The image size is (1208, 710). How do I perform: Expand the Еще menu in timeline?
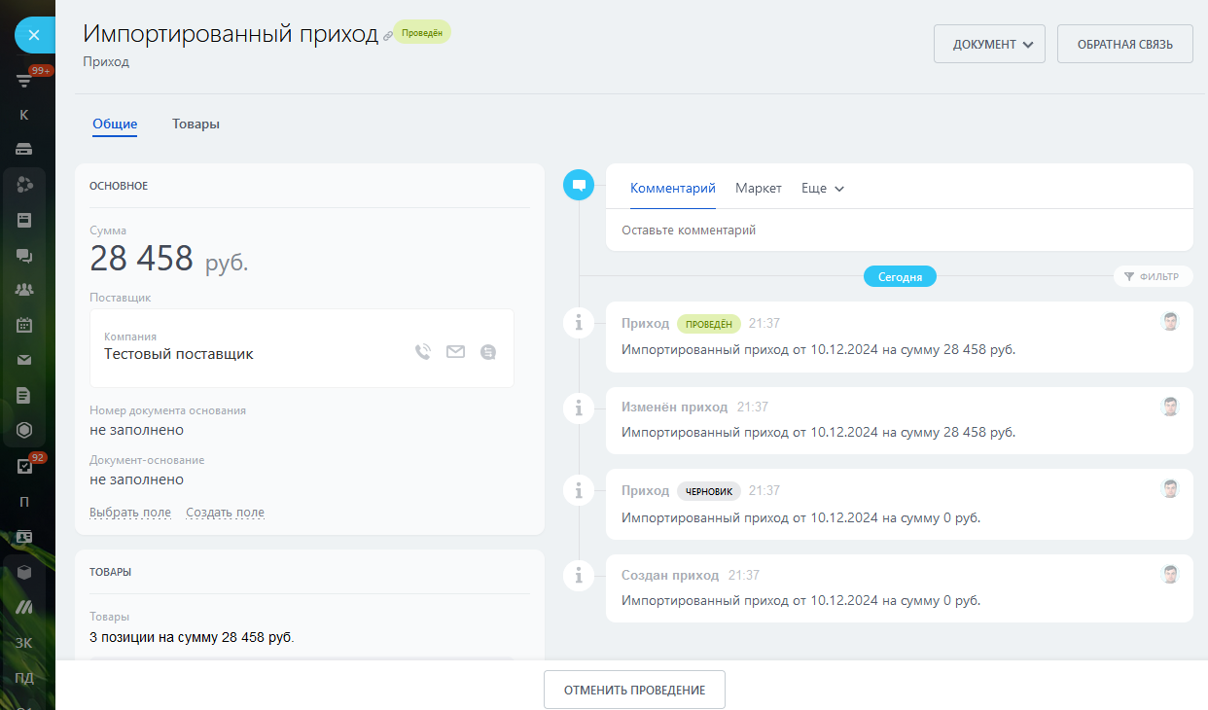click(x=822, y=189)
